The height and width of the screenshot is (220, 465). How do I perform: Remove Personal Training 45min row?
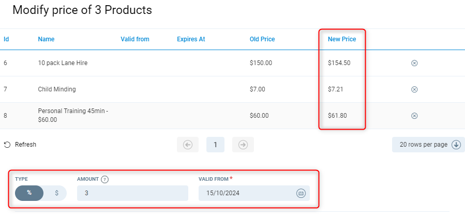[414, 116]
